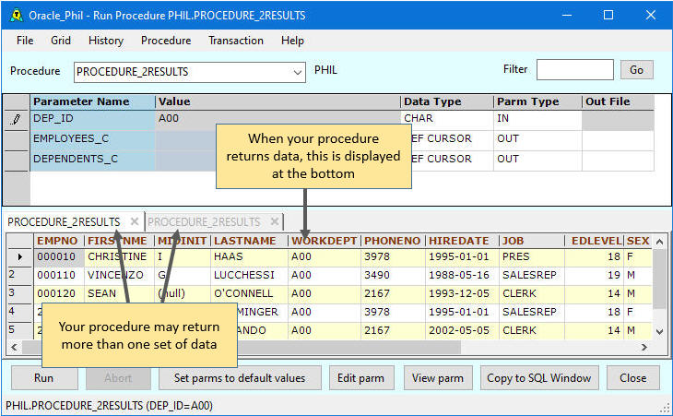Image resolution: width=673 pixels, height=416 pixels.
Task: Click the results vertical scrollbar thumb
Action: coord(660,279)
